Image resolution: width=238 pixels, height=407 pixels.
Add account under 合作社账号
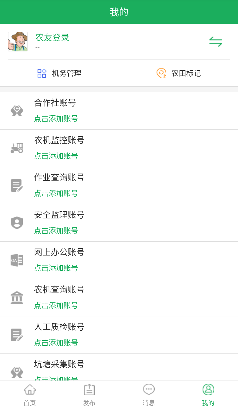click(x=56, y=119)
